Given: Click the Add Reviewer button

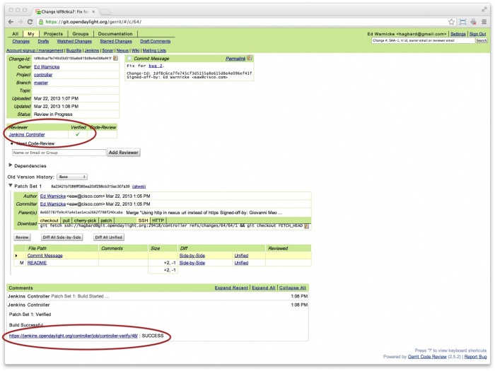Looking at the screenshot, I should click(x=124, y=153).
